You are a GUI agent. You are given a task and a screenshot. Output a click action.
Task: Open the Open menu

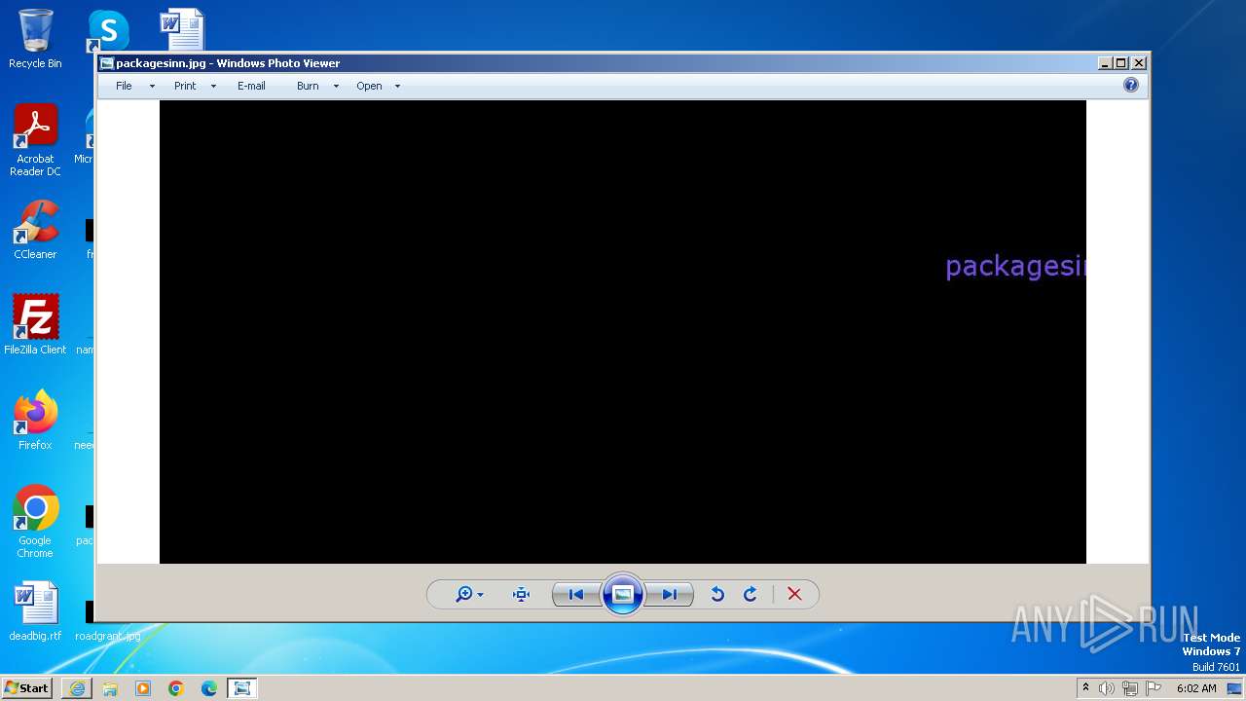[369, 86]
